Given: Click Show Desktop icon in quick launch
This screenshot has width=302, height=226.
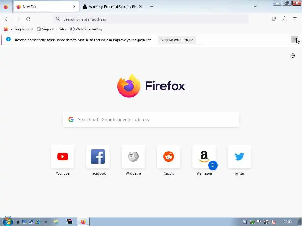Looking at the screenshot, I should coord(24,222).
